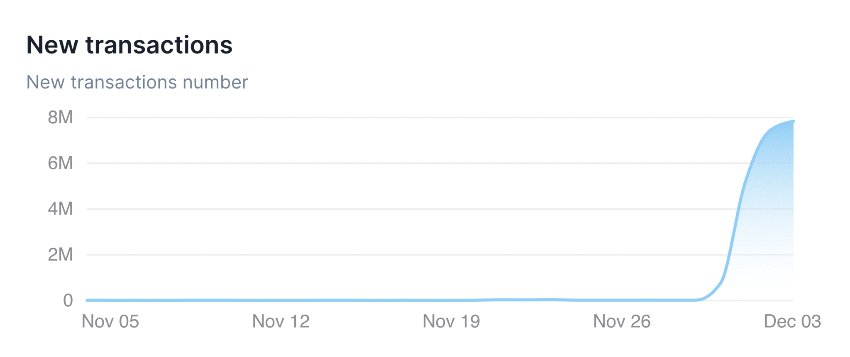Viewport: 850px width, 357px height.
Task: Click the 2M horizontal gridline
Action: [415, 254]
